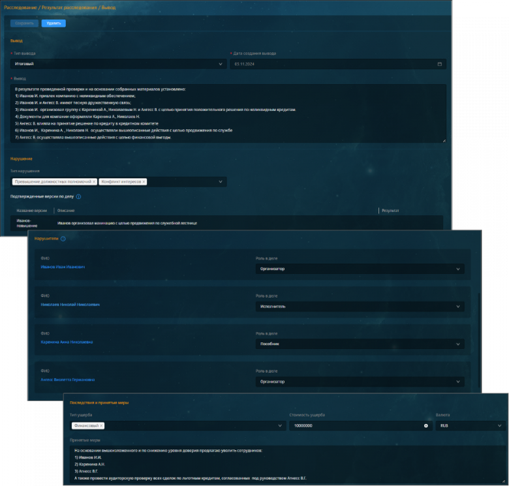The image size is (509, 486).
Task: Click info icon next to Подтвержденные версии по делу
Action: click(x=78, y=196)
